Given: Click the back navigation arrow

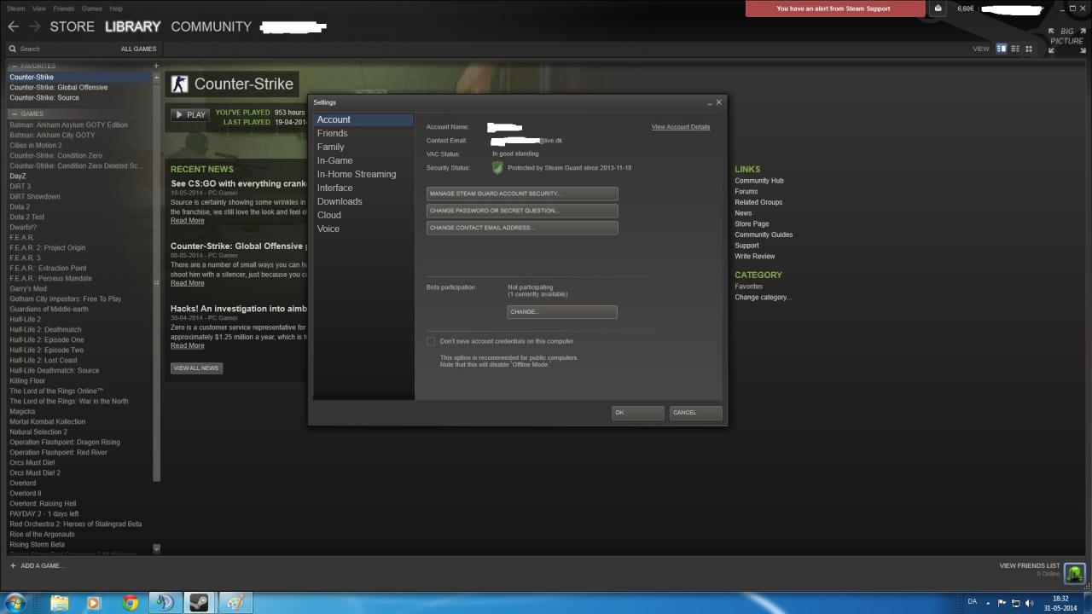Looking at the screenshot, I should [14, 26].
